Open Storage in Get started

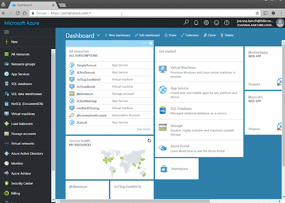point(199,130)
